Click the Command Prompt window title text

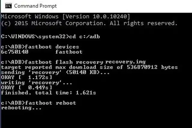[35, 6]
